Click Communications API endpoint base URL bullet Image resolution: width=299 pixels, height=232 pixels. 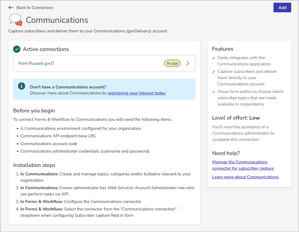(58, 136)
